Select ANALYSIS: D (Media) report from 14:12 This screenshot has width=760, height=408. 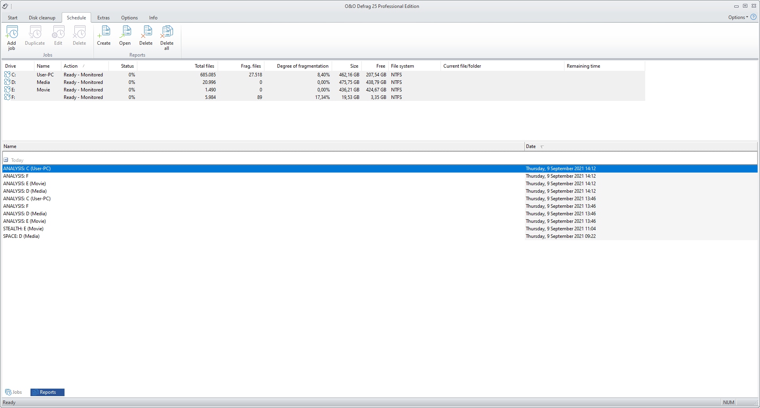tap(380, 191)
